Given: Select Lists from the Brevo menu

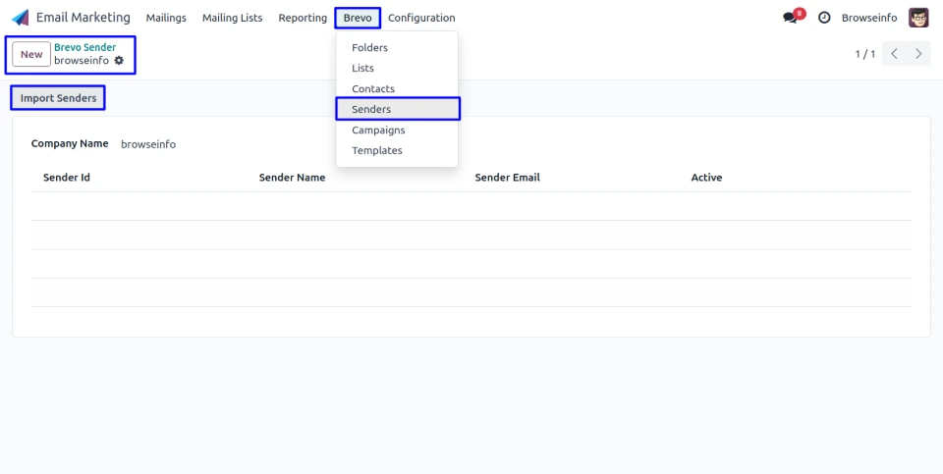Looking at the screenshot, I should (362, 69).
